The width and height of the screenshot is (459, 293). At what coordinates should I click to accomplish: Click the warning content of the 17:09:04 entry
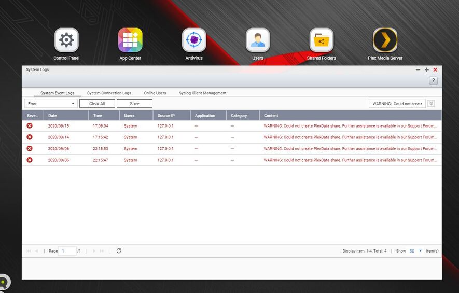click(x=350, y=126)
